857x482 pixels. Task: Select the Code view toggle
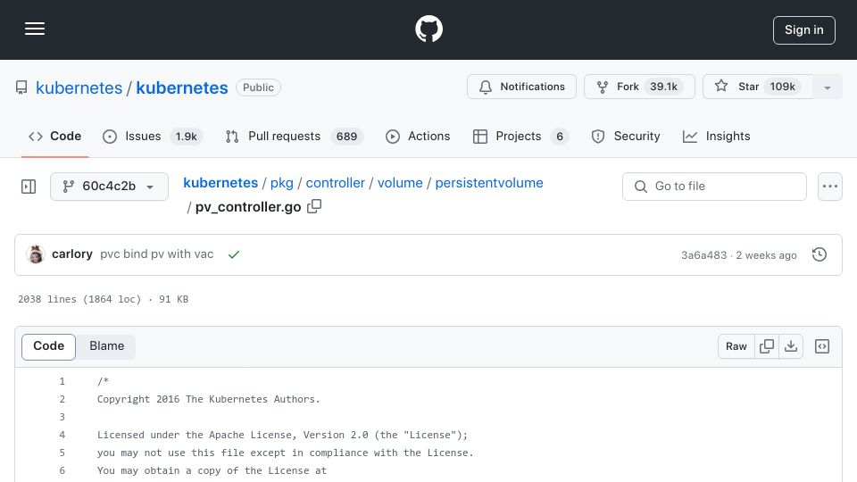click(x=48, y=346)
